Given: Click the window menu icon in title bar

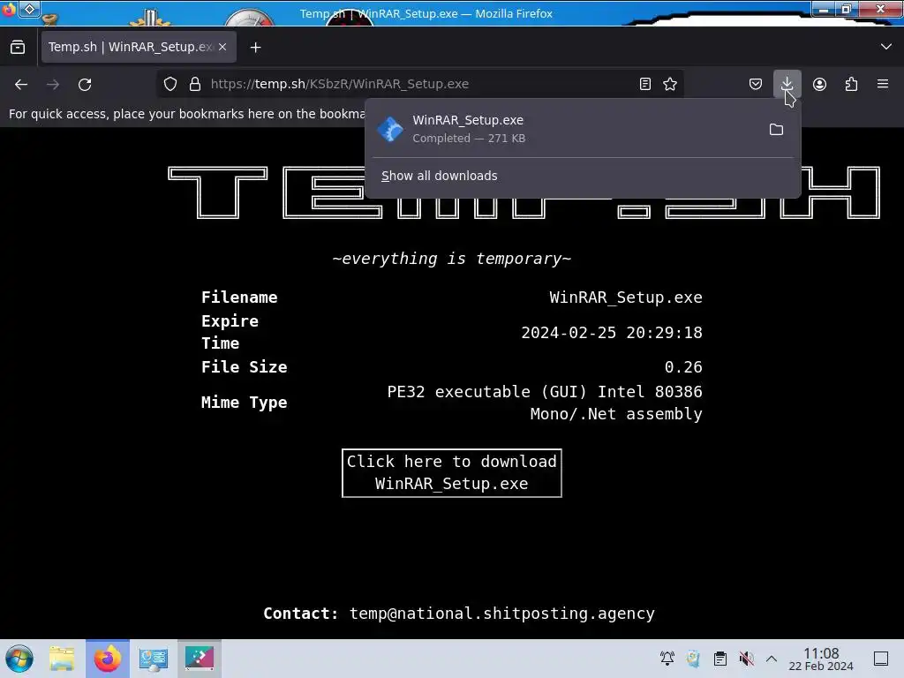Looking at the screenshot, I should tap(29, 9).
